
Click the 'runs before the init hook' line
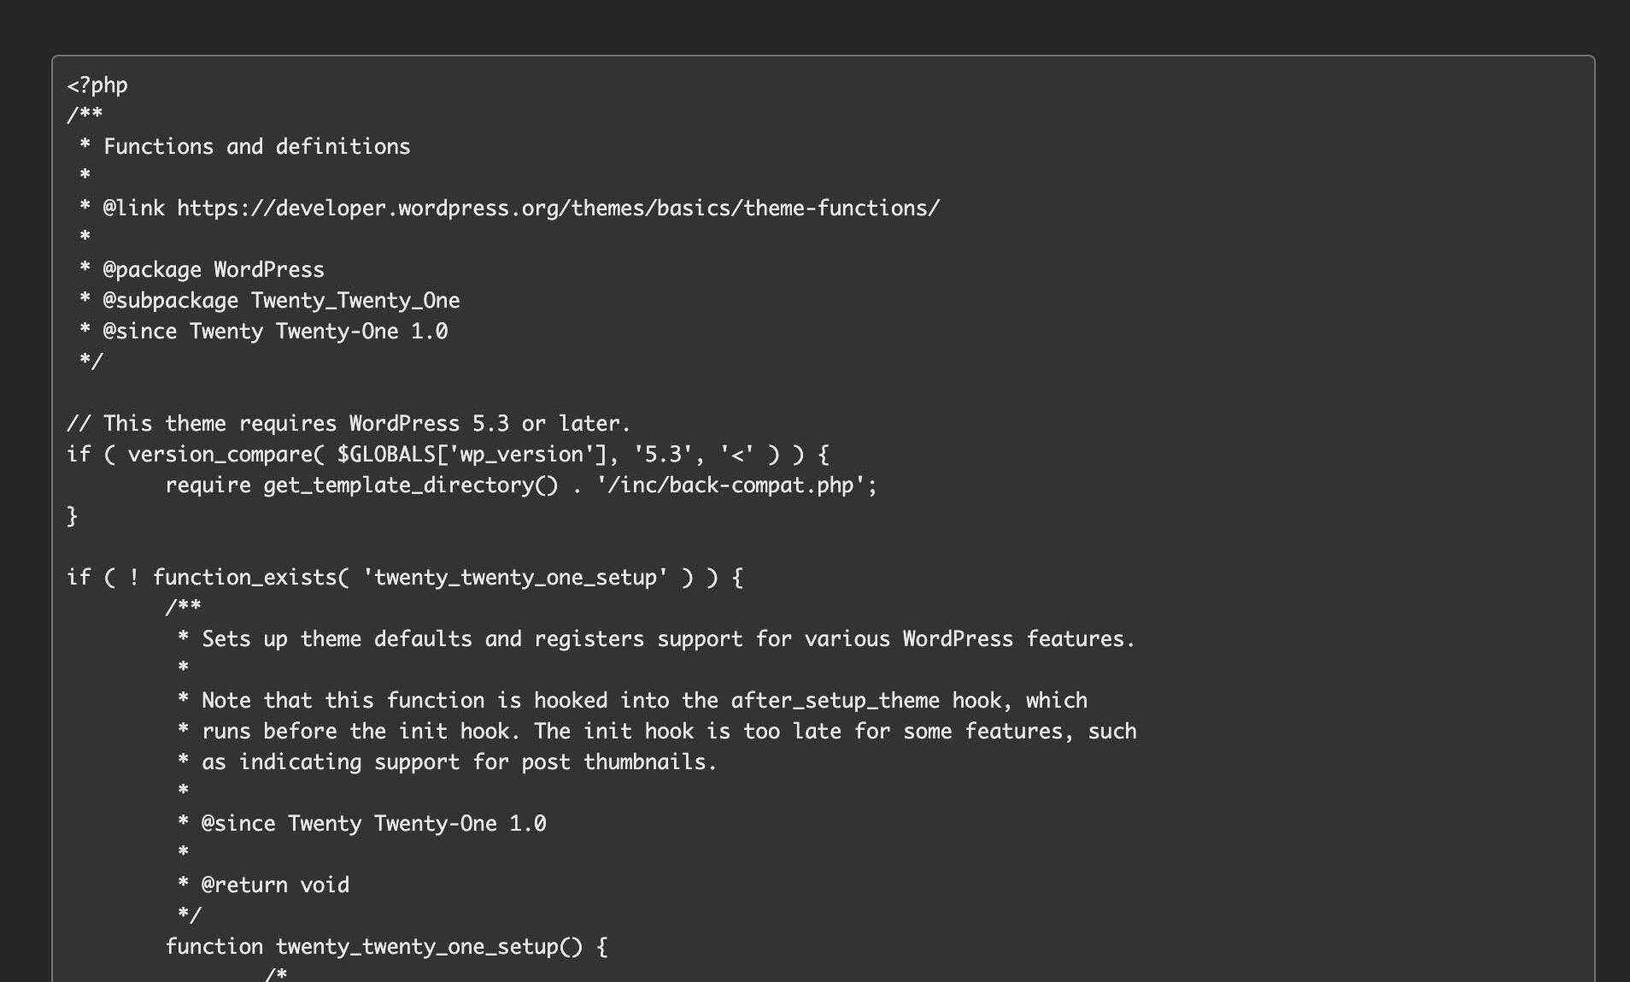point(668,732)
